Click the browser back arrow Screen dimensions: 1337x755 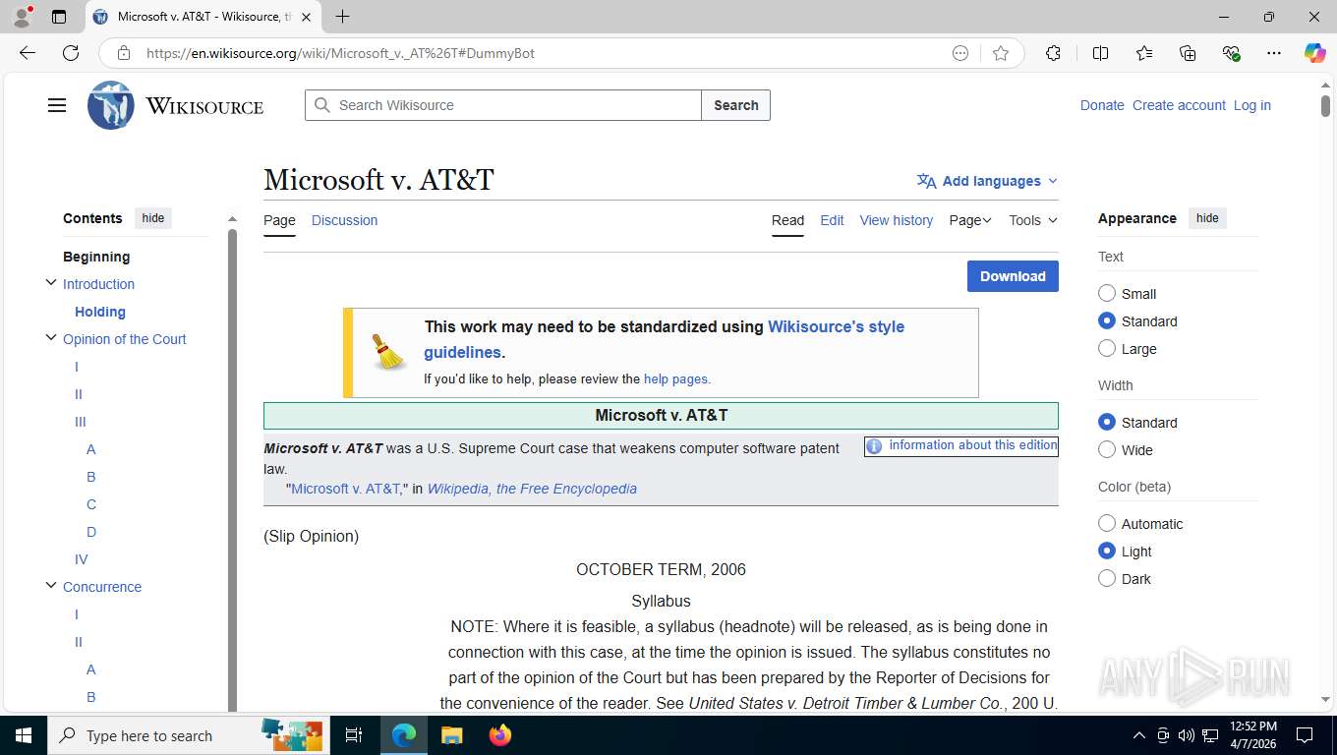coord(28,53)
